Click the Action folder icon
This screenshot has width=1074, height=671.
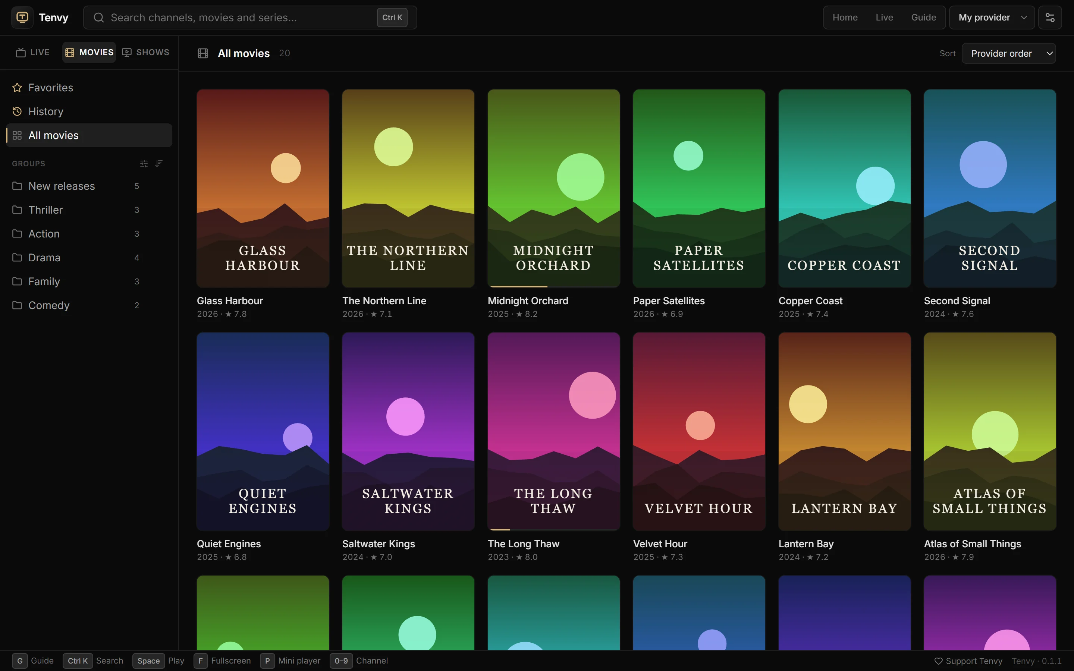click(x=17, y=234)
